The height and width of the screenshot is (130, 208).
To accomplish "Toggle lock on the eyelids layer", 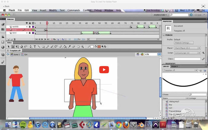I will [30, 26].
